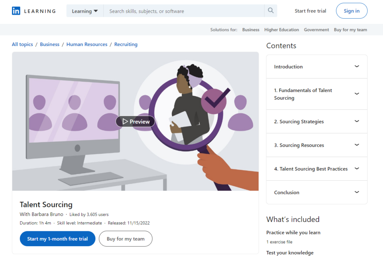Open Business solutions link

tap(251, 30)
